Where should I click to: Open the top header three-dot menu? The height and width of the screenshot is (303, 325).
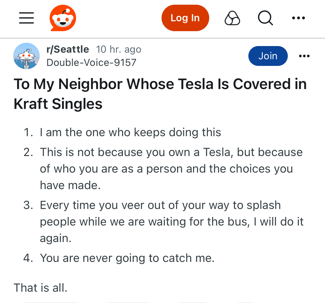click(298, 18)
